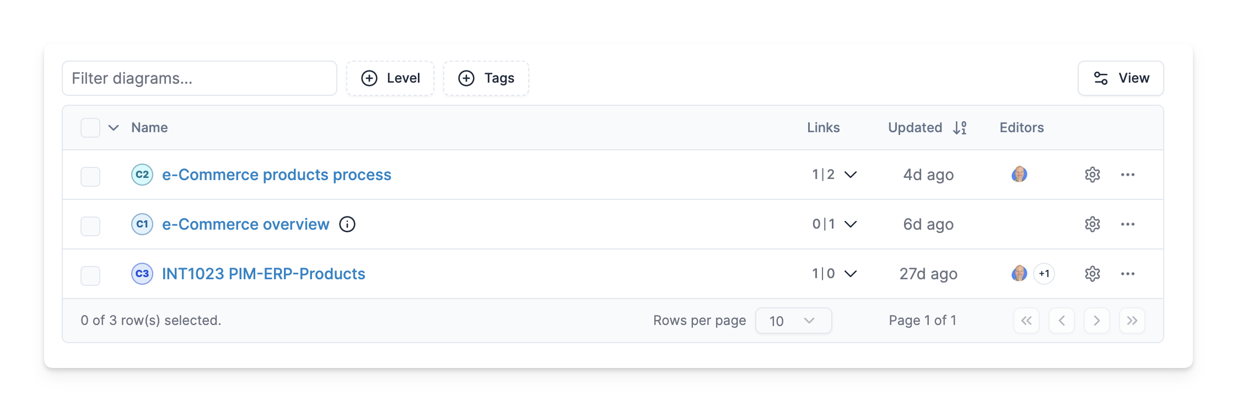This screenshot has width=1237, height=412.
Task: Jump to last page double arrow
Action: click(x=1132, y=321)
